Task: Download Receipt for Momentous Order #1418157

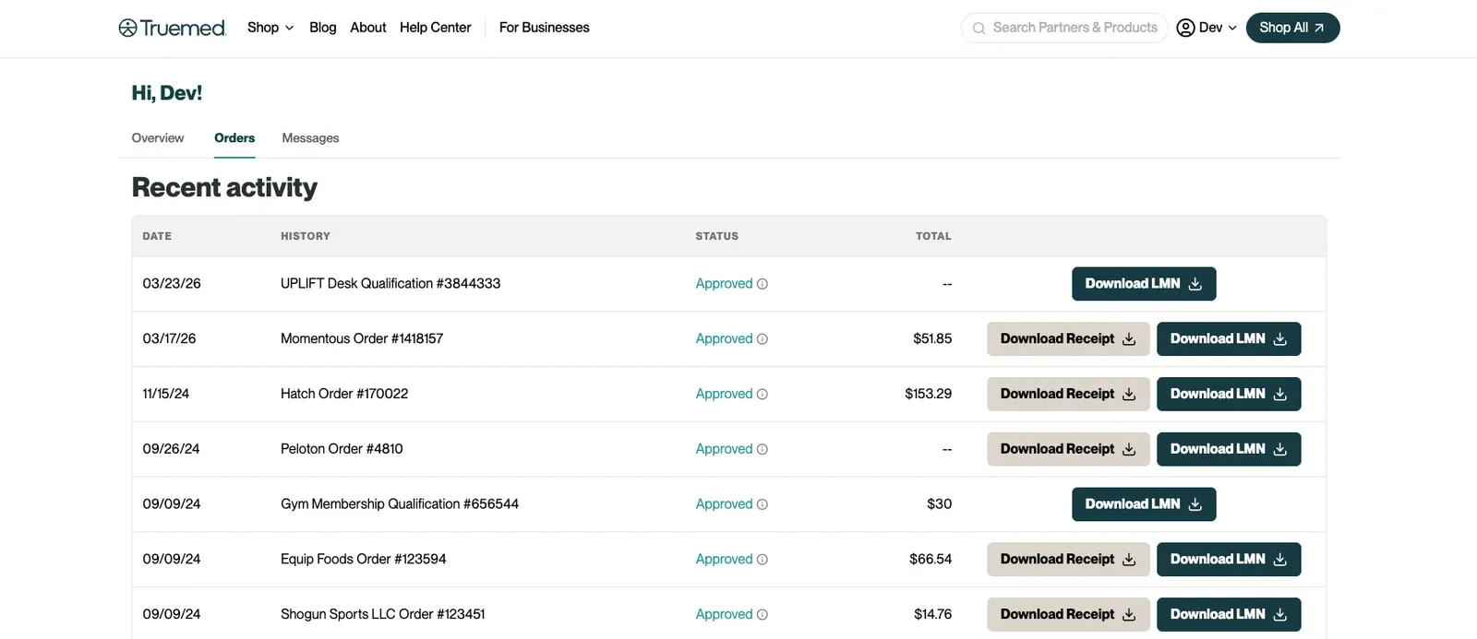Action: pyautogui.click(x=1068, y=339)
